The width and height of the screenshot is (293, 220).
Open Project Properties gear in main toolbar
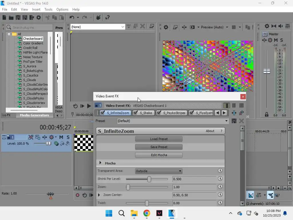[x=39, y=17]
